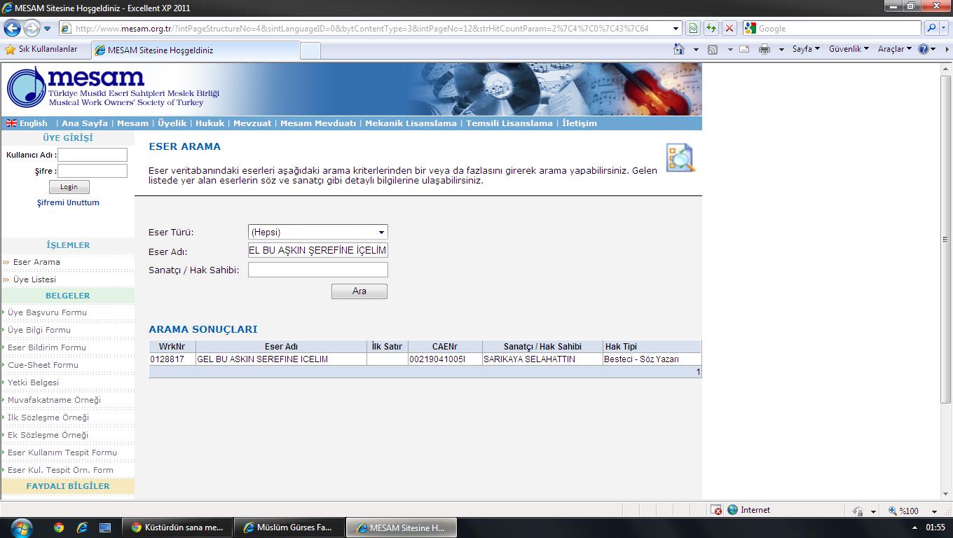The image size is (953, 538).
Task: Click the Ara search button
Action: coord(359,291)
